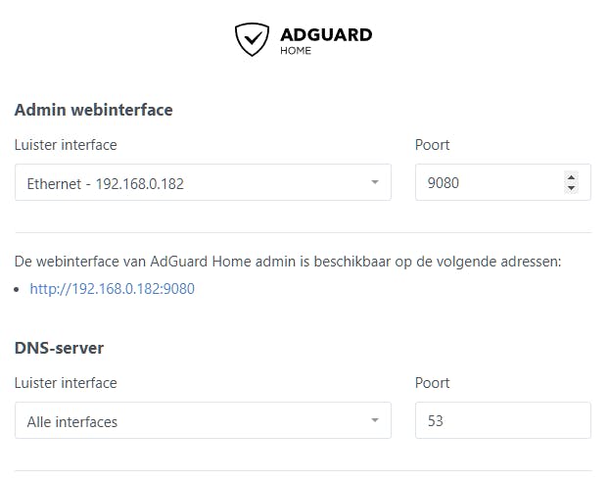Click the Poort label above the 53 field

point(433,383)
